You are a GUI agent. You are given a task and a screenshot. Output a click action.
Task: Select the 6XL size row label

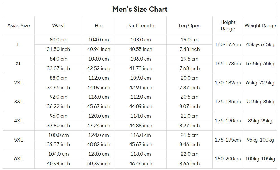pos(19,159)
